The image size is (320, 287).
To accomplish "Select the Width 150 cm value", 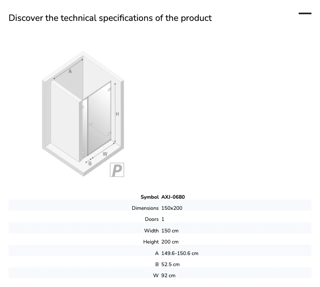I will (x=170, y=231).
